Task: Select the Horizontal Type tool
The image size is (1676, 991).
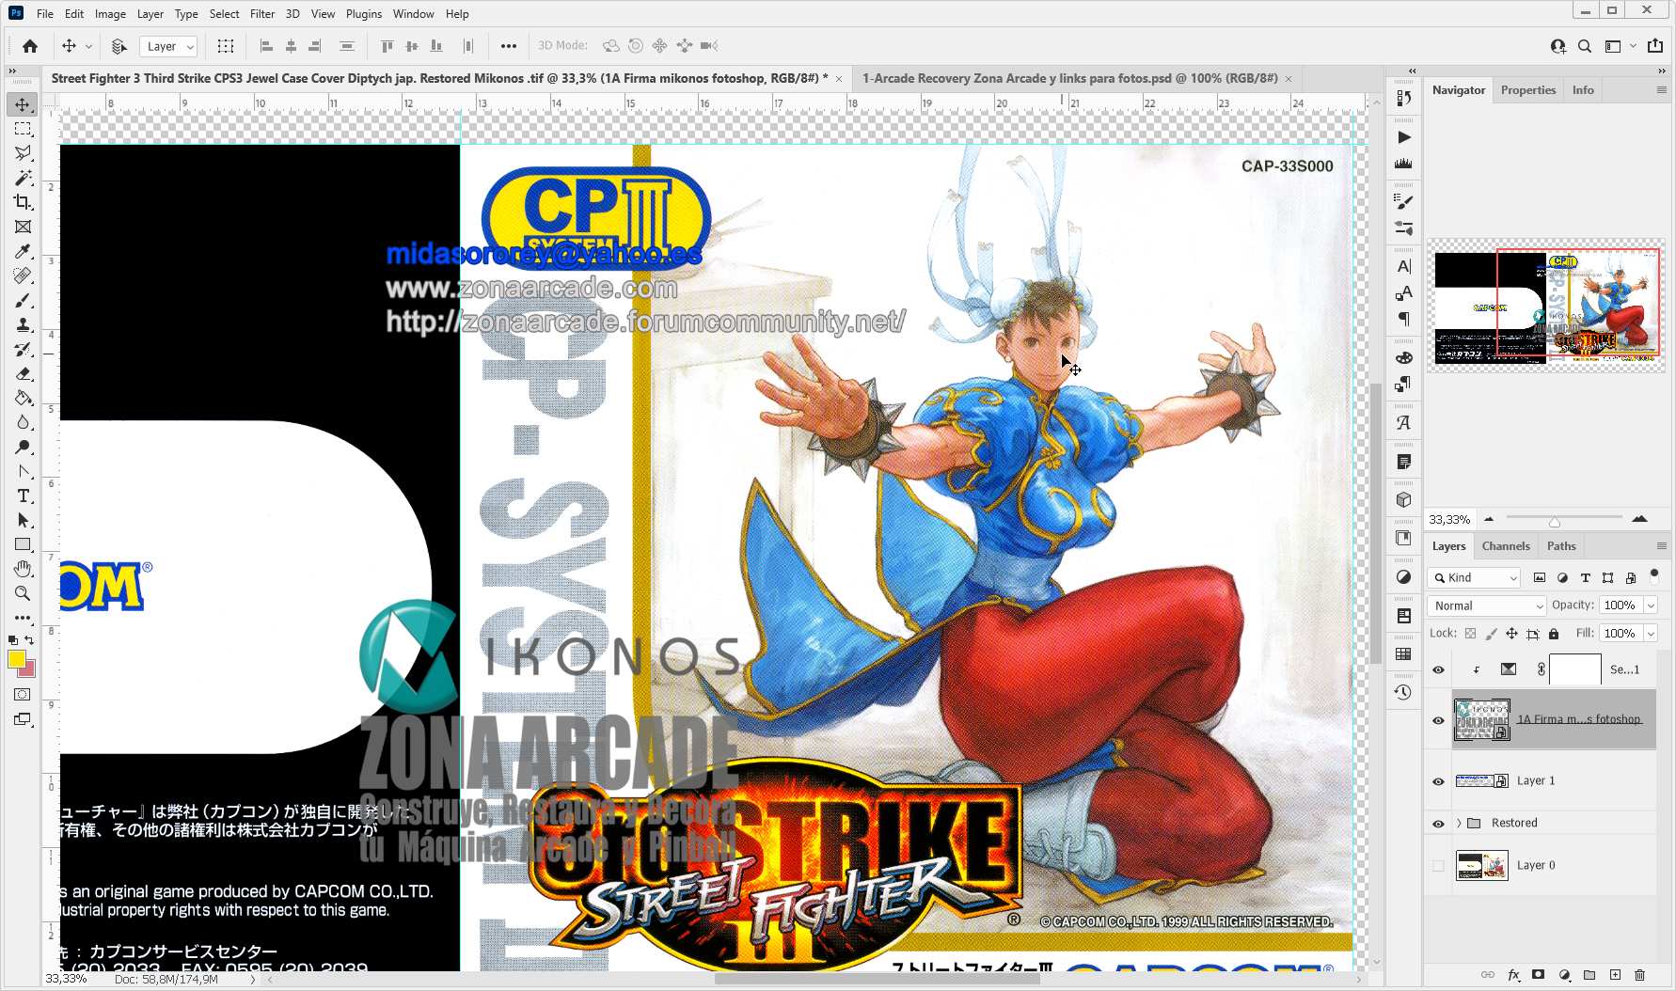Action: coord(22,495)
